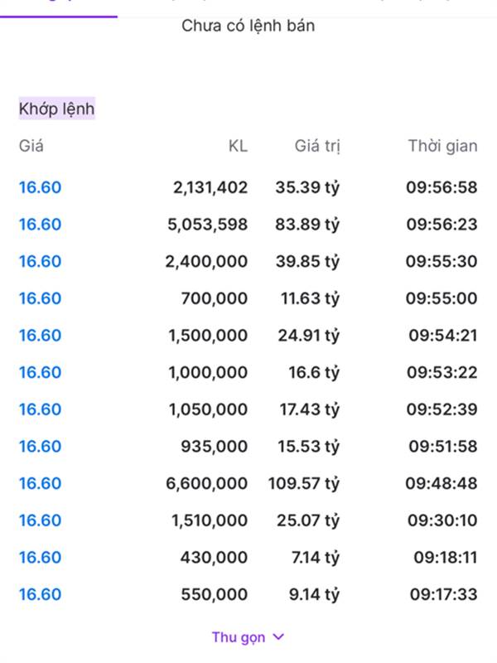497x663 pixels.
Task: Select the trade with volume 2,400,000
Action: (x=248, y=261)
